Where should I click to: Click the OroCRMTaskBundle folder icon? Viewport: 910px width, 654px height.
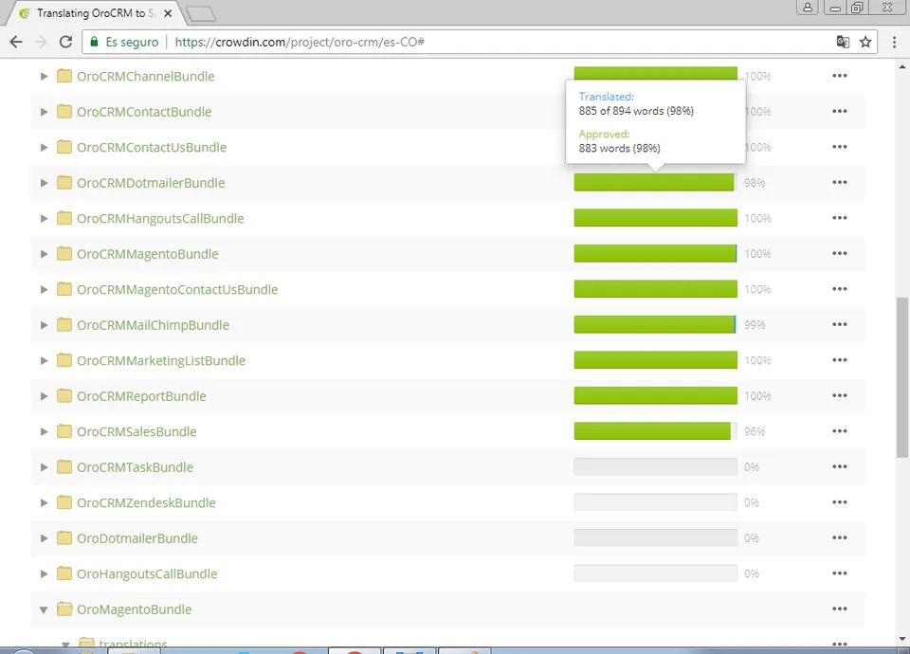pos(64,466)
